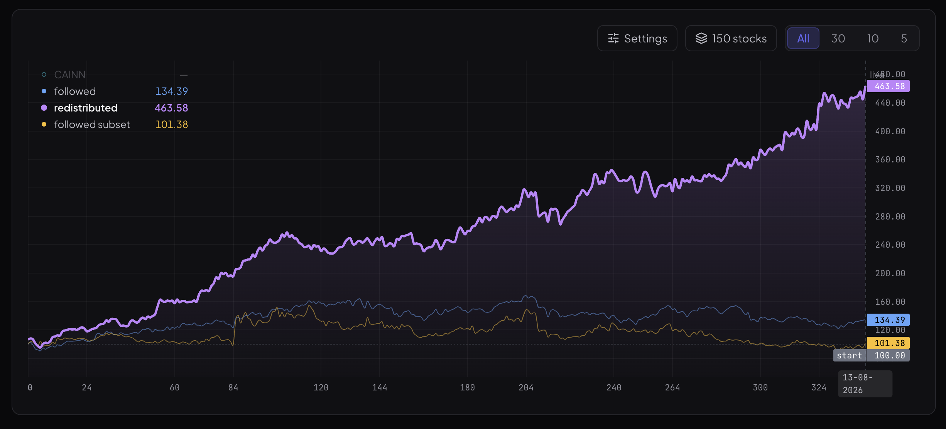This screenshot has height=429, width=946.
Task: Switch to the 10 range tab
Action: 873,38
